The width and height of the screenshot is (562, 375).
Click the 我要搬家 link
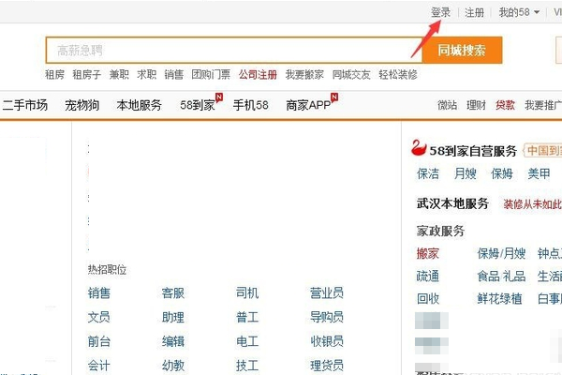click(304, 75)
